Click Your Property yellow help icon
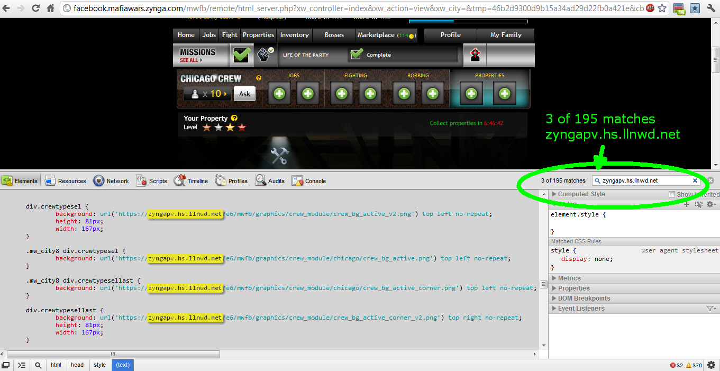Viewport: 720px width, 371px height. pos(234,119)
